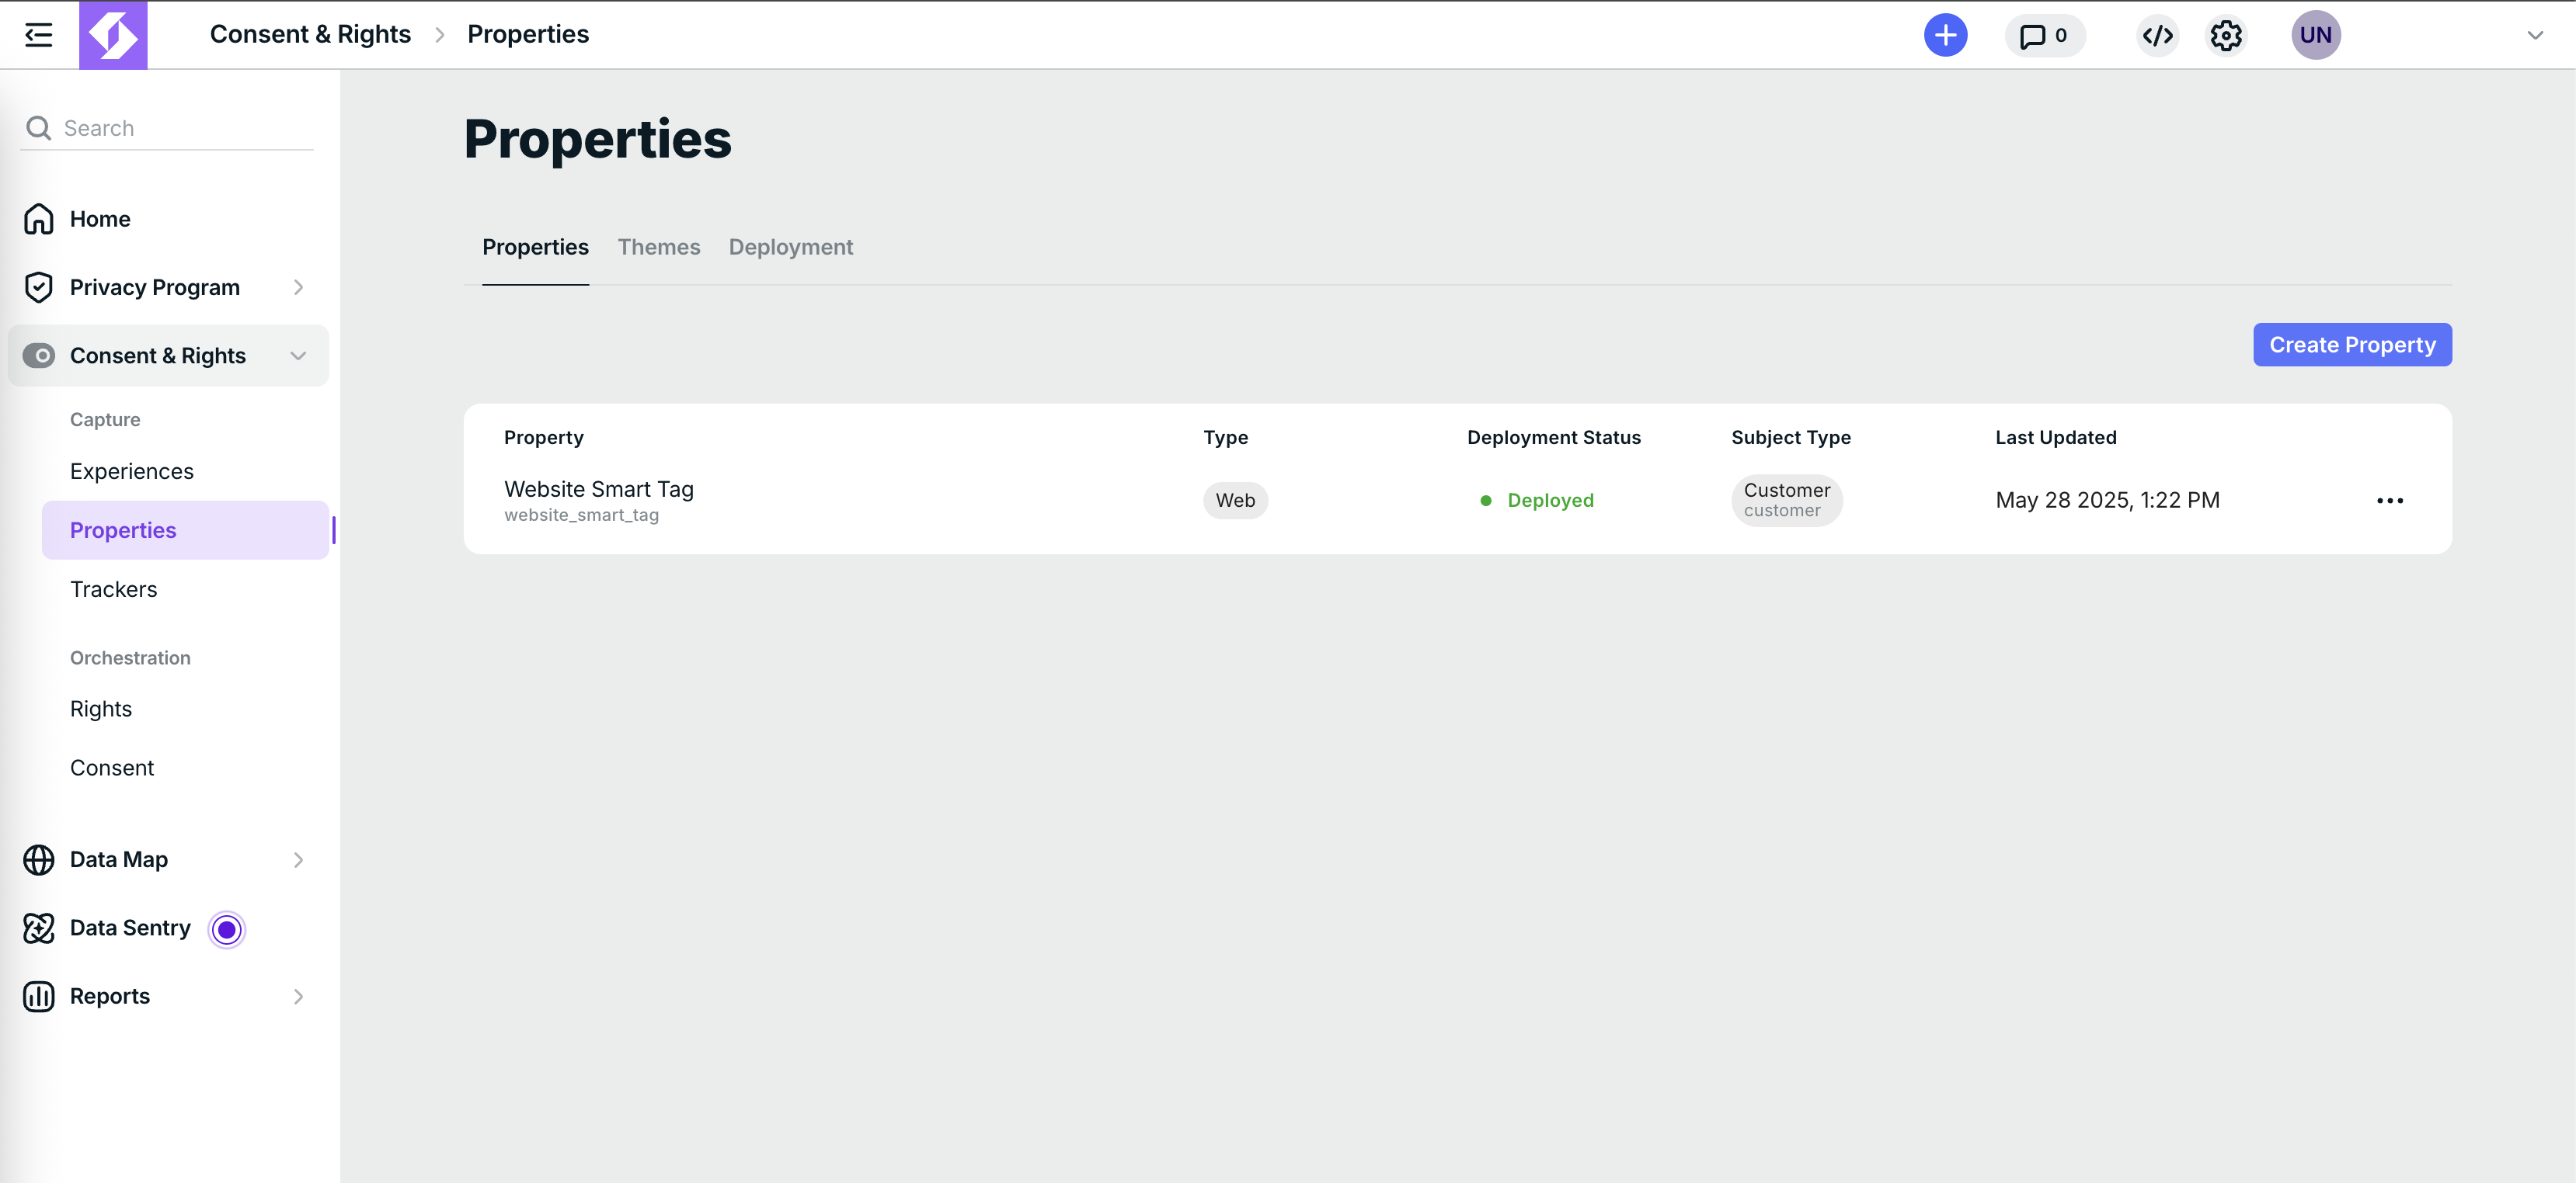Click the Consent & Rights toggle icon
Image resolution: width=2576 pixels, height=1183 pixels.
pos(39,356)
